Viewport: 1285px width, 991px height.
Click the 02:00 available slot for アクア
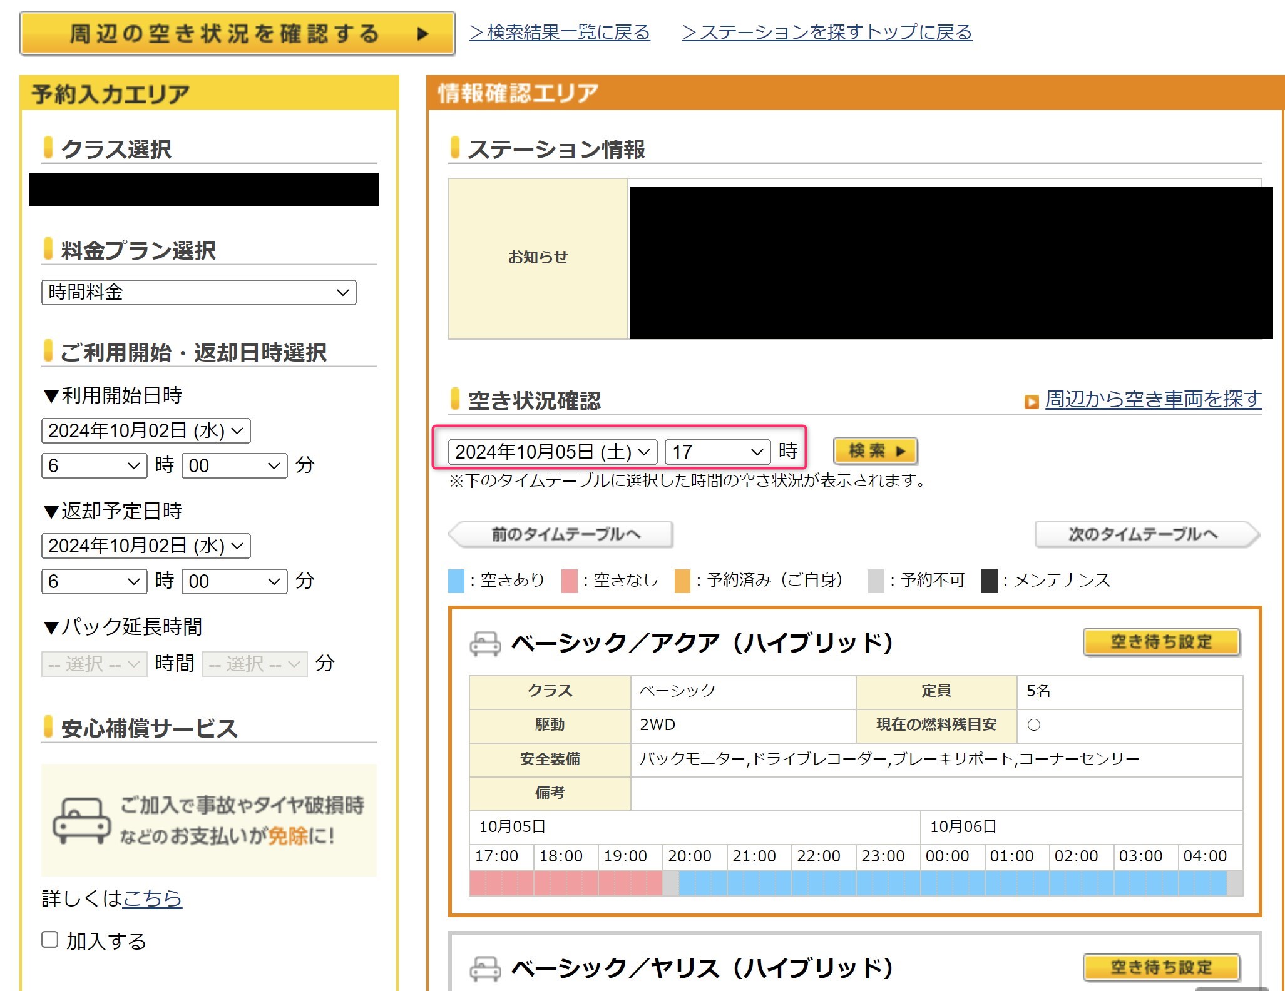(1082, 883)
